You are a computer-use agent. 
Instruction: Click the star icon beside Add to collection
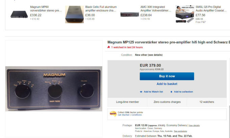pos(171,92)
